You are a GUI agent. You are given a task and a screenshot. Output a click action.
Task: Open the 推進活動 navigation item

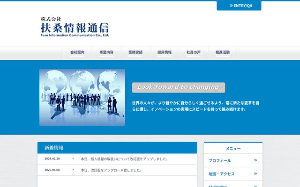[223, 52]
